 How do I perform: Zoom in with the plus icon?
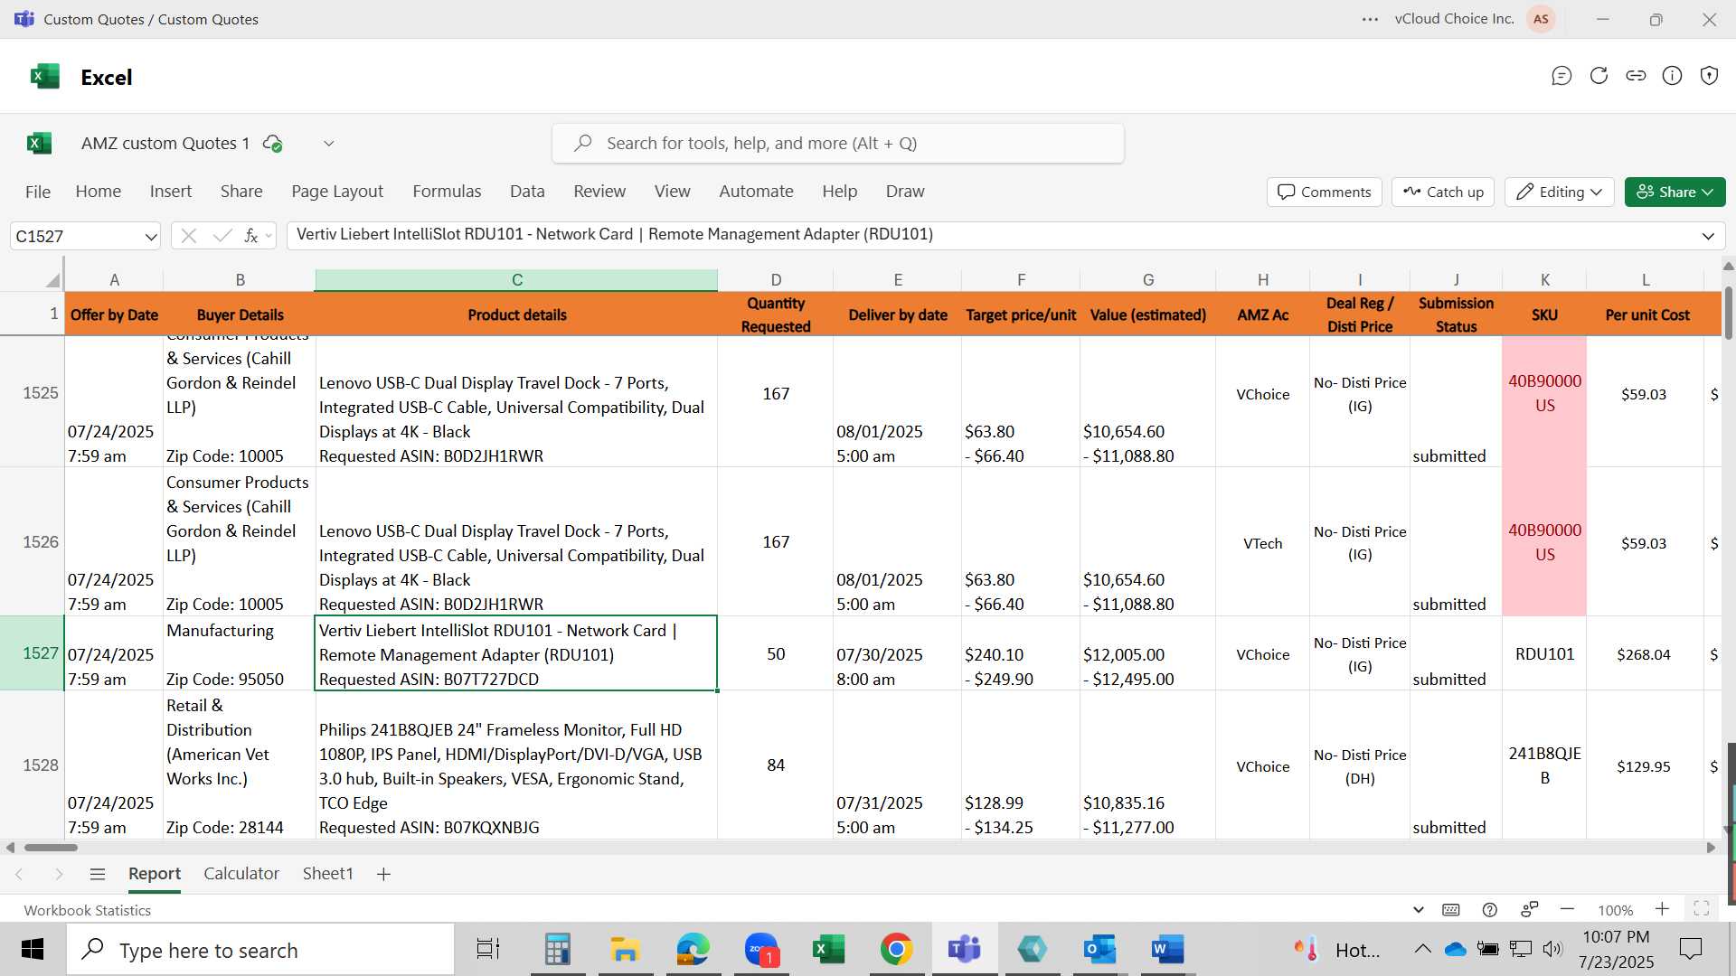click(x=1662, y=909)
